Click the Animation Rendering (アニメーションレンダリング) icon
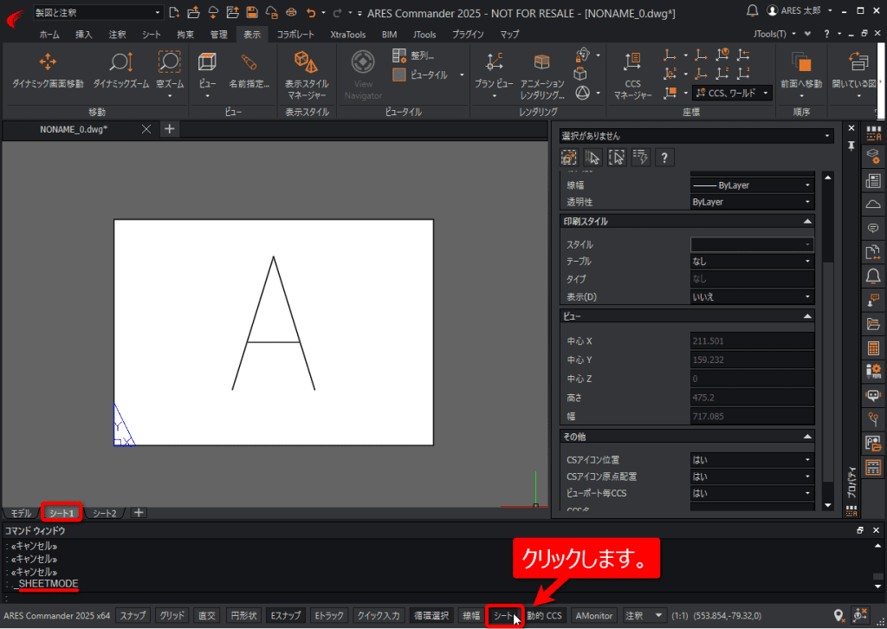The height and width of the screenshot is (629, 887). (x=541, y=62)
